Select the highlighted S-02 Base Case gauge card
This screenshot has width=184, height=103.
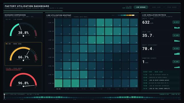click(x=23, y=54)
